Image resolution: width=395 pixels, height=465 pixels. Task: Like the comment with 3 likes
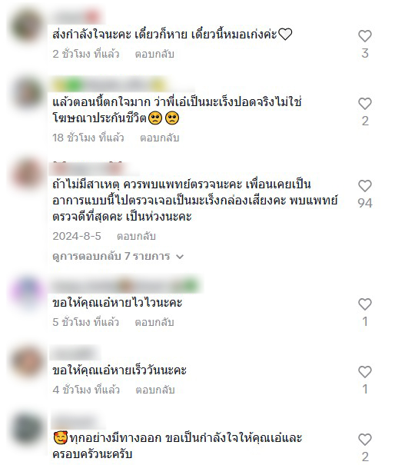click(365, 36)
